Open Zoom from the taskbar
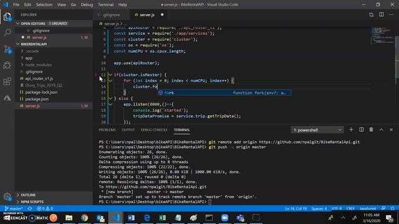This screenshot has height=224, width=399. tap(224, 218)
